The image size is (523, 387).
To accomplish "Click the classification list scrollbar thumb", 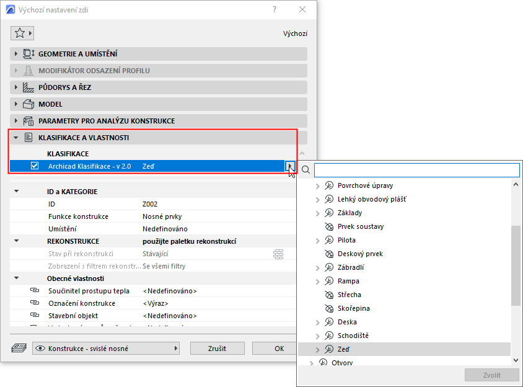I will point(516,265).
